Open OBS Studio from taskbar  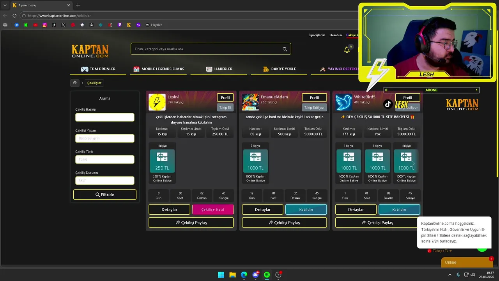(278, 275)
